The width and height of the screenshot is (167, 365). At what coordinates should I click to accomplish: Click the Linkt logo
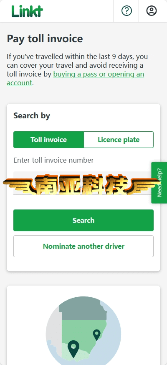(x=27, y=11)
